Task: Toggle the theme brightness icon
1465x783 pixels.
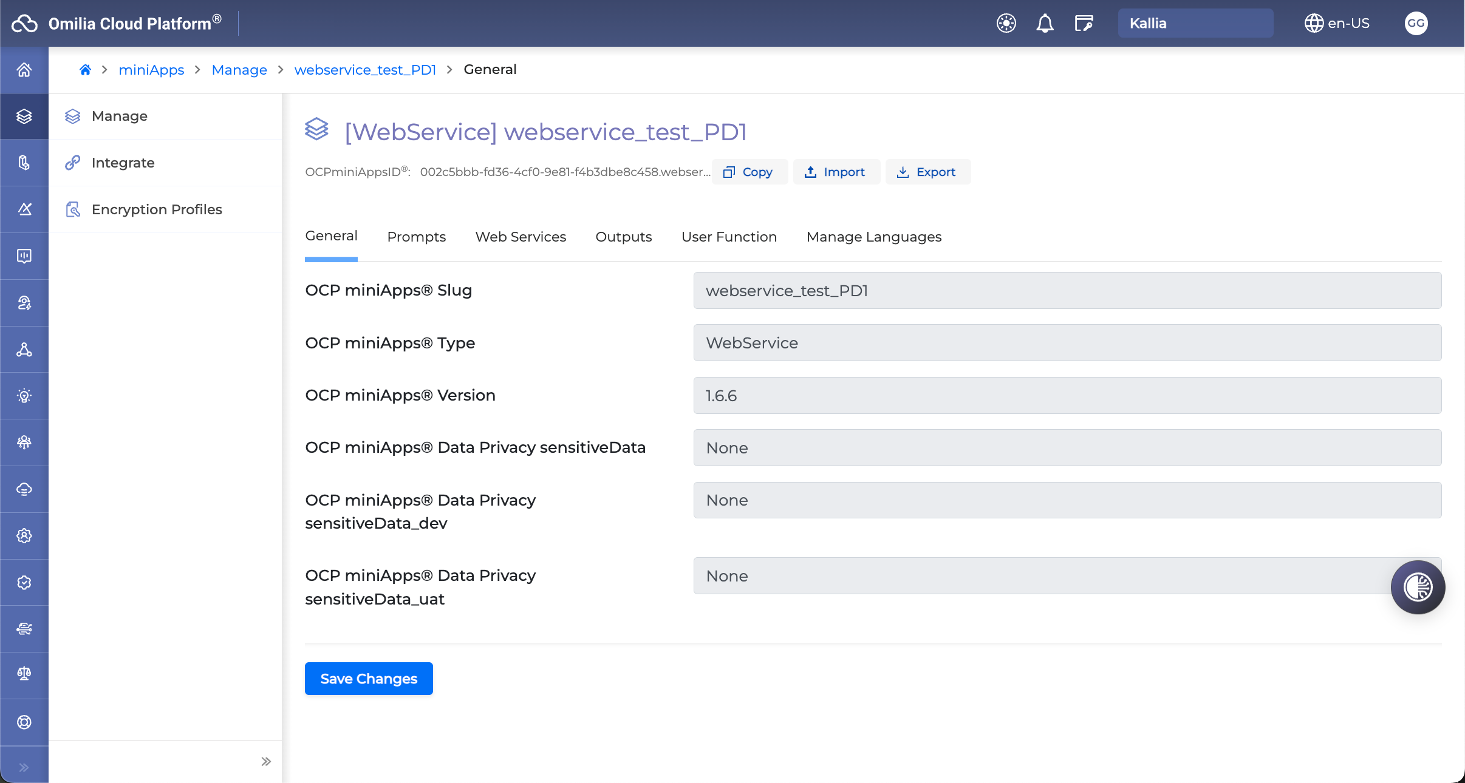Action: coord(1006,24)
